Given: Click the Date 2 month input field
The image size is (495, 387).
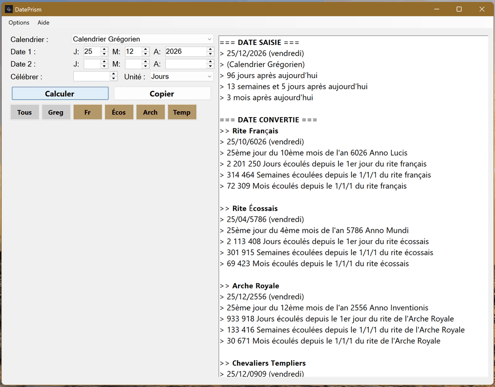Looking at the screenshot, I should (133, 64).
